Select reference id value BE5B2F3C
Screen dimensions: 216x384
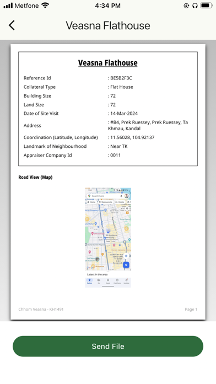[121, 78]
